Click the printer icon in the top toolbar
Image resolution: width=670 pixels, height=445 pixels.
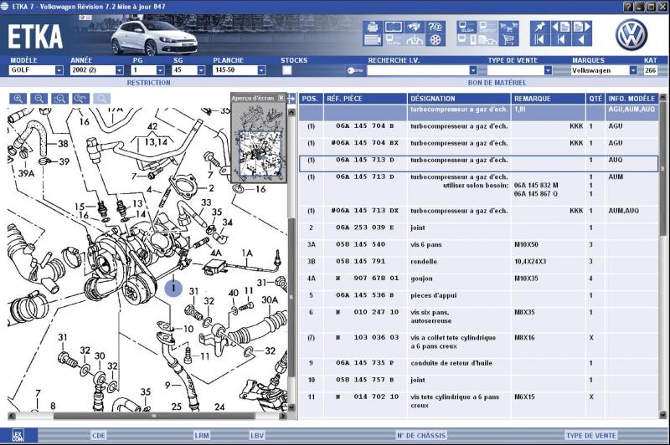(372, 27)
